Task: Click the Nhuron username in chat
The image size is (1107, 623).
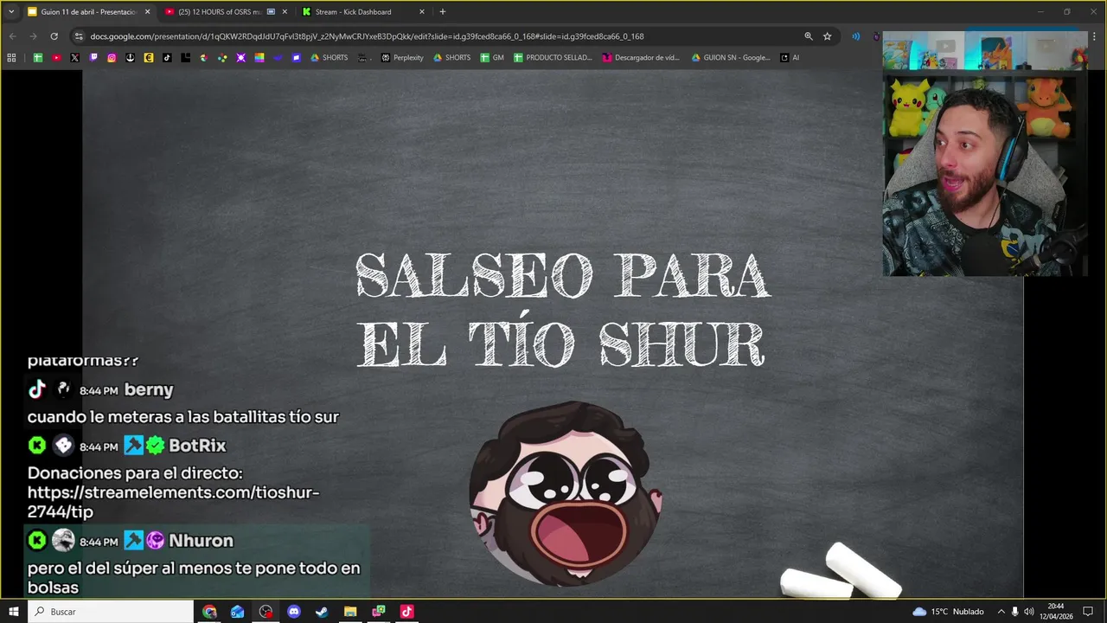Action: point(201,541)
